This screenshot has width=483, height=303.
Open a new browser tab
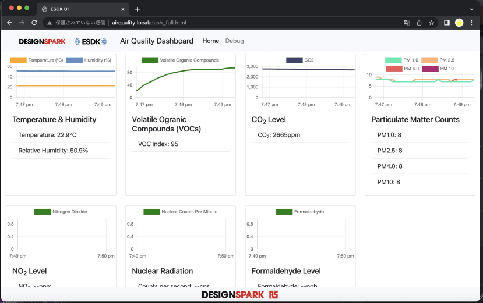coord(138,9)
